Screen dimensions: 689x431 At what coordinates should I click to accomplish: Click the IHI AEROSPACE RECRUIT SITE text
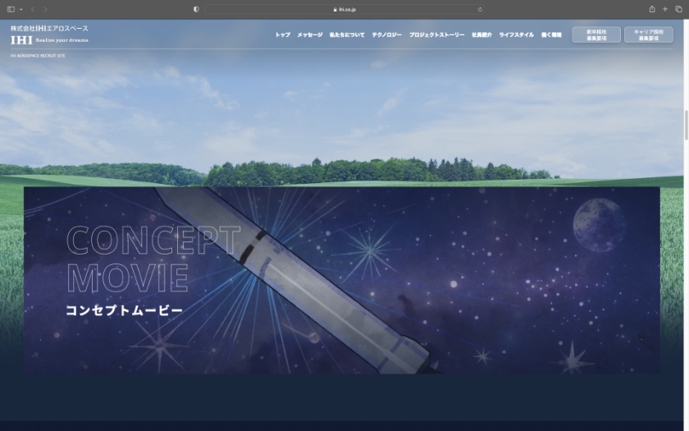(x=38, y=56)
